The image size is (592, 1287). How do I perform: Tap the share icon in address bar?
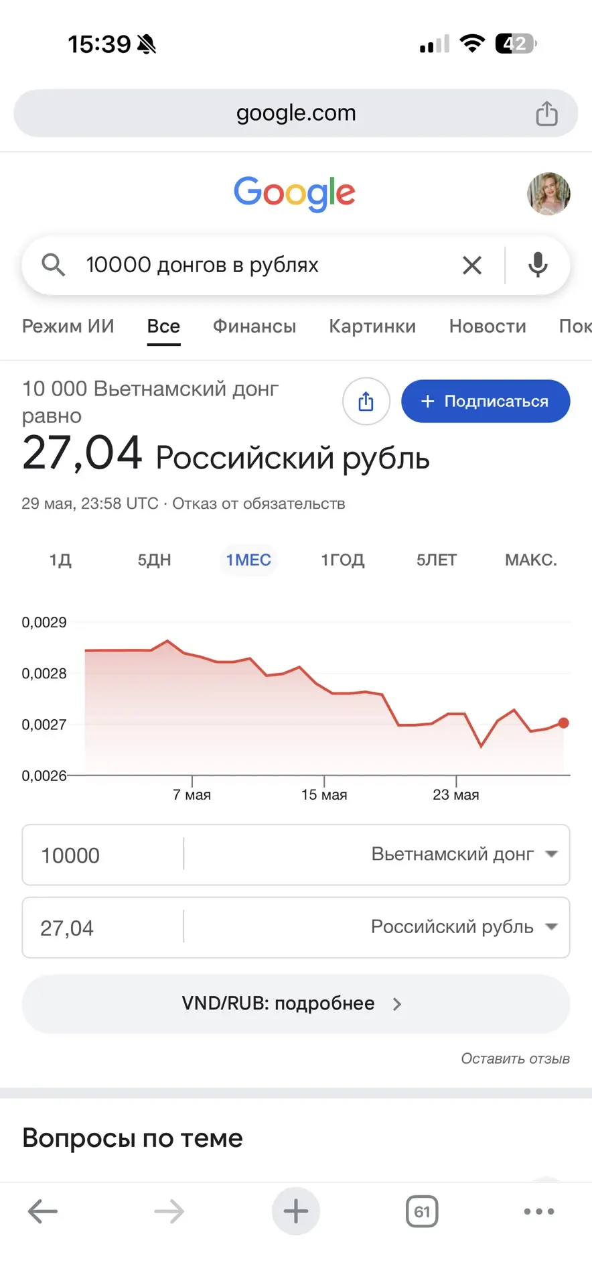[x=546, y=113]
